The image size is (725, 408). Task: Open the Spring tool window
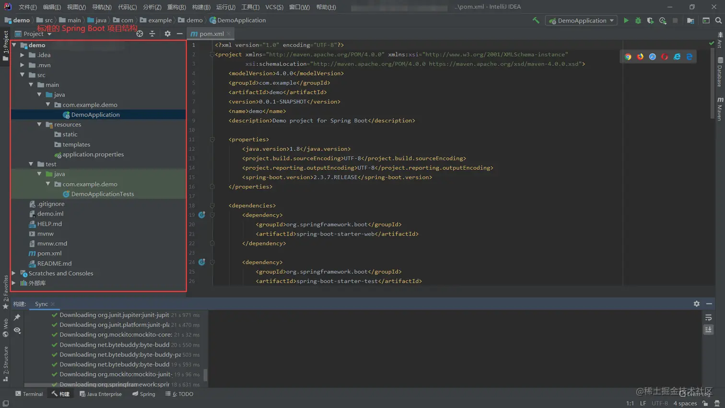[143, 394]
